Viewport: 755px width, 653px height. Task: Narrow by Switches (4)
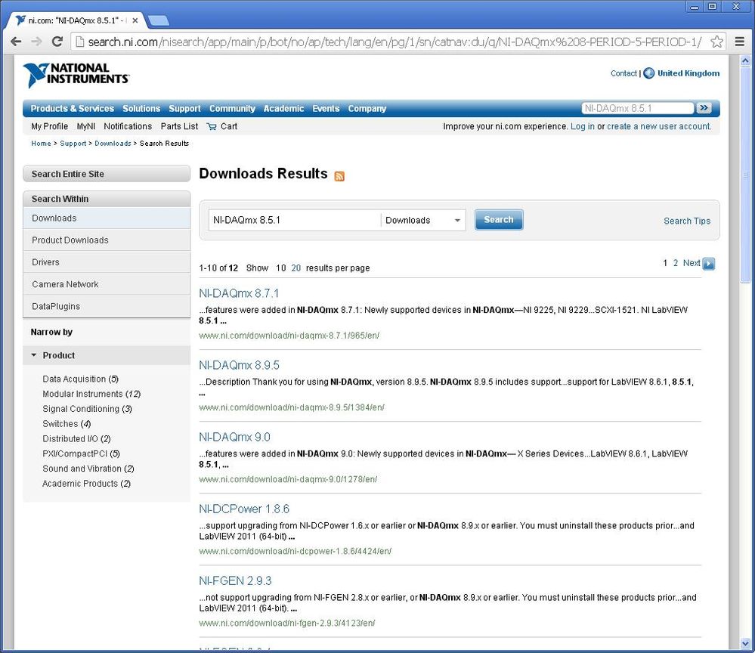pos(67,424)
